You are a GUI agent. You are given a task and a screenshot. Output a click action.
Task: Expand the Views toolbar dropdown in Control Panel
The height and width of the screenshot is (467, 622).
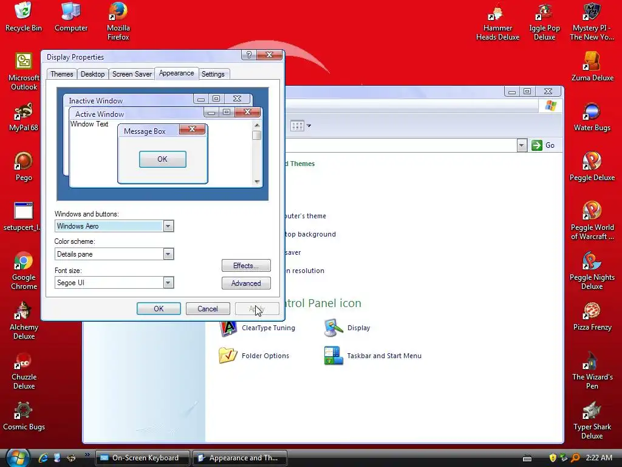click(309, 126)
